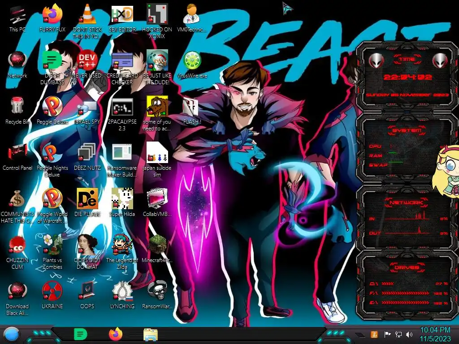Image resolution: width=459 pixels, height=344 pixels.
Task: Click the volume speaker tray icon
Action: click(409, 334)
